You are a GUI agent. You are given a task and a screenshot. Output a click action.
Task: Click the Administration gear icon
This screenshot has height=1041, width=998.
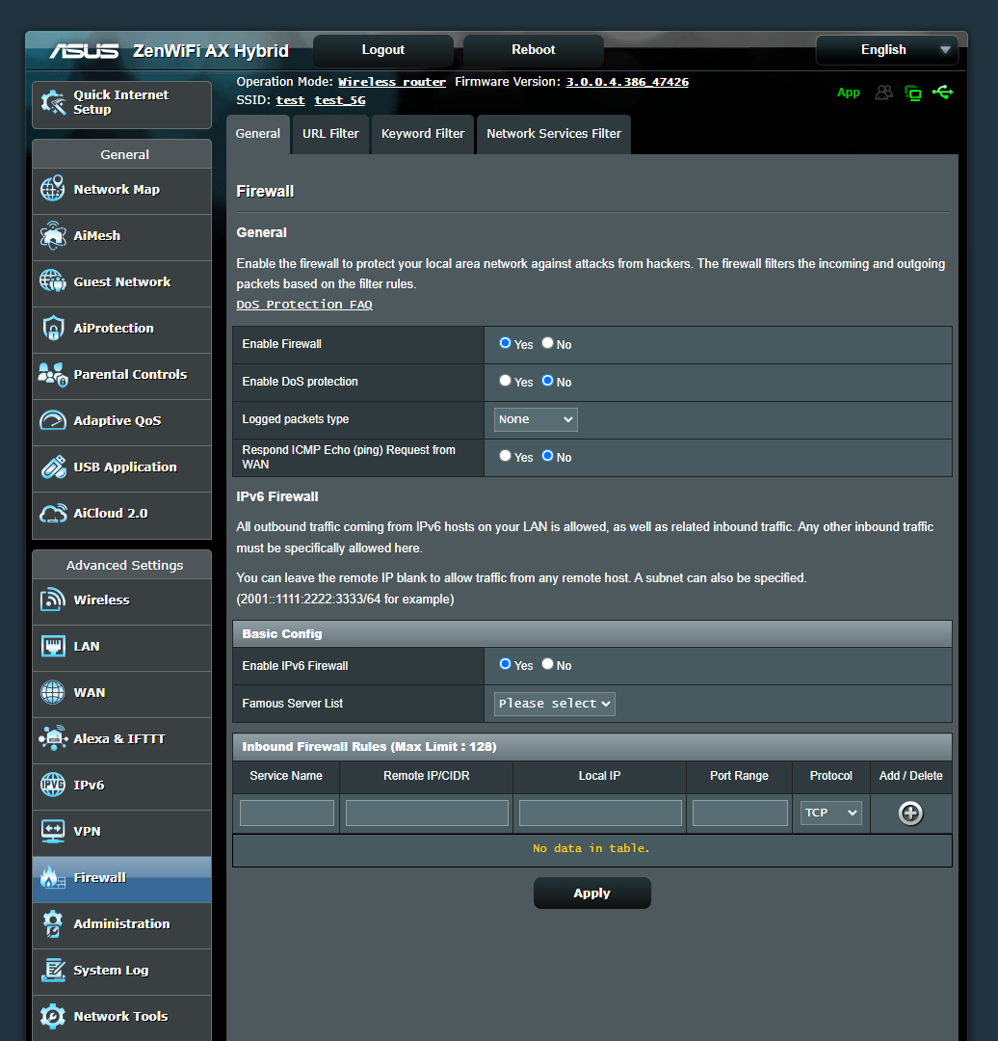click(53, 923)
